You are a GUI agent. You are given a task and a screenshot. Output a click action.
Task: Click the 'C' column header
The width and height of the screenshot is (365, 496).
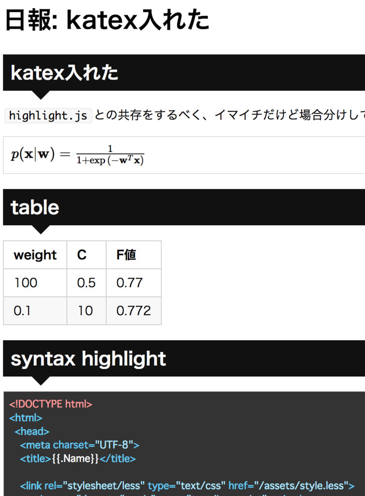tap(87, 255)
